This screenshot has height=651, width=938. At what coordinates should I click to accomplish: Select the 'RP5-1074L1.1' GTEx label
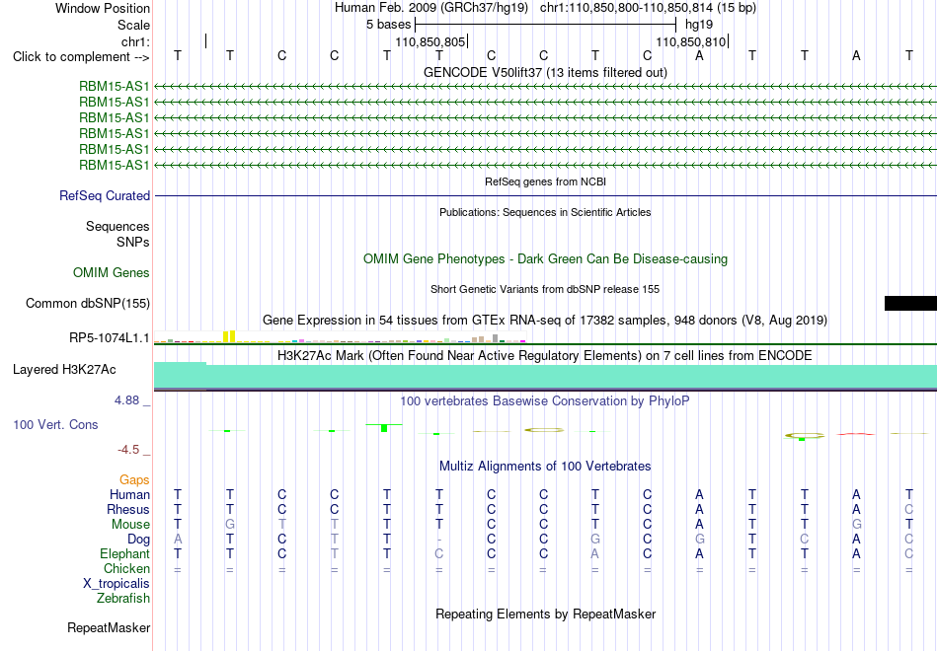pyautogui.click(x=110, y=337)
